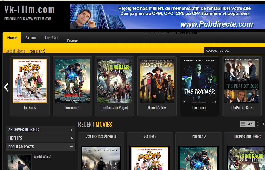
Task: Open World War Z popular post link
Action: [42, 157]
